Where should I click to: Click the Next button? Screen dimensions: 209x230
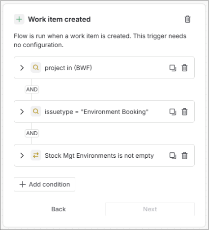point(150,209)
